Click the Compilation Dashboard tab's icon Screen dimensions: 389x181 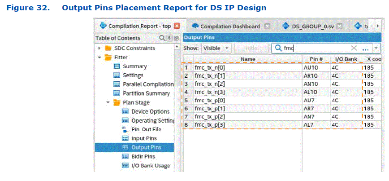(x=196, y=26)
